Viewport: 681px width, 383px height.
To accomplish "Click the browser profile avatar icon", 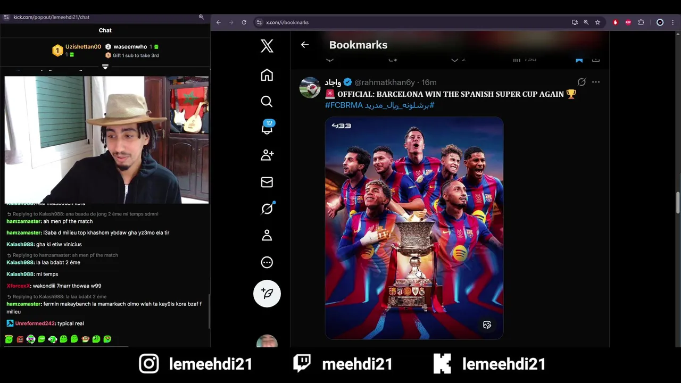I will [660, 22].
